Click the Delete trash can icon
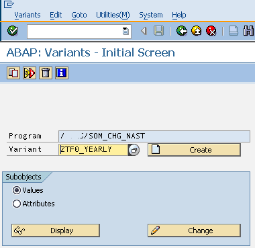Viewport: 255px width, 248px height. (46, 73)
